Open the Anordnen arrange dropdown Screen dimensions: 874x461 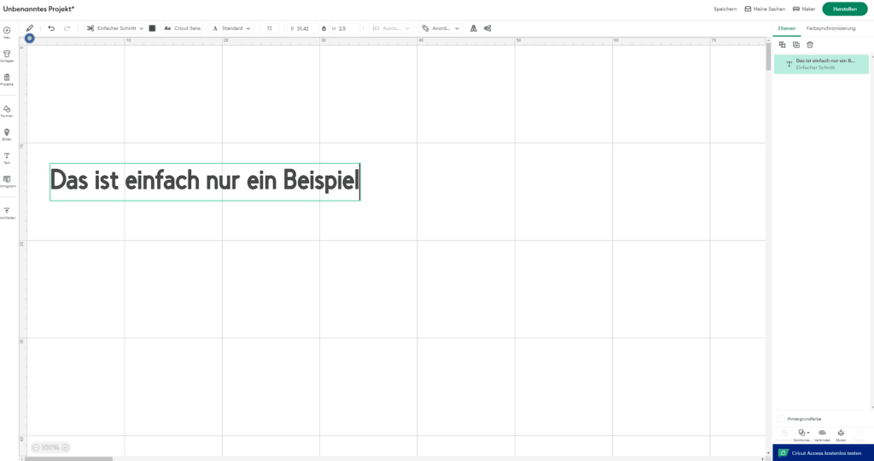(440, 28)
